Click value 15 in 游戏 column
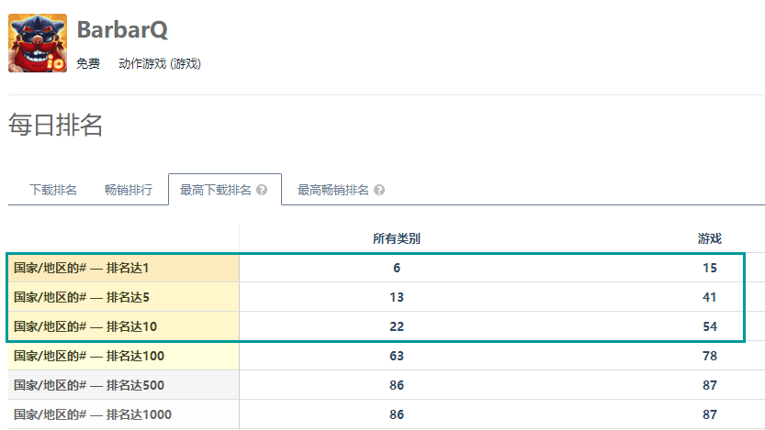 tap(710, 268)
